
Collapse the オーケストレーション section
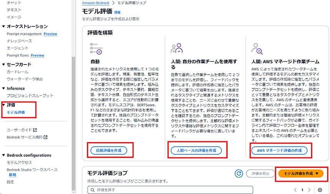click(x=3, y=27)
